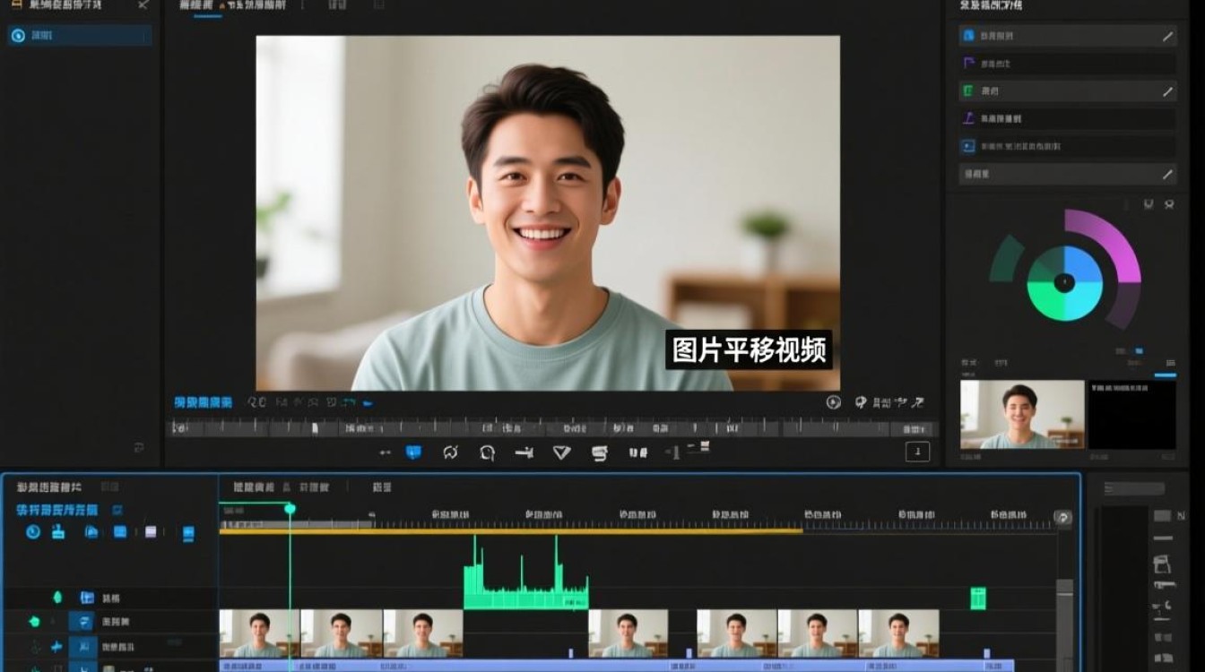The image size is (1205, 672).
Task: Click the blue folder icon in timeline toolbar
Action: click(x=91, y=531)
